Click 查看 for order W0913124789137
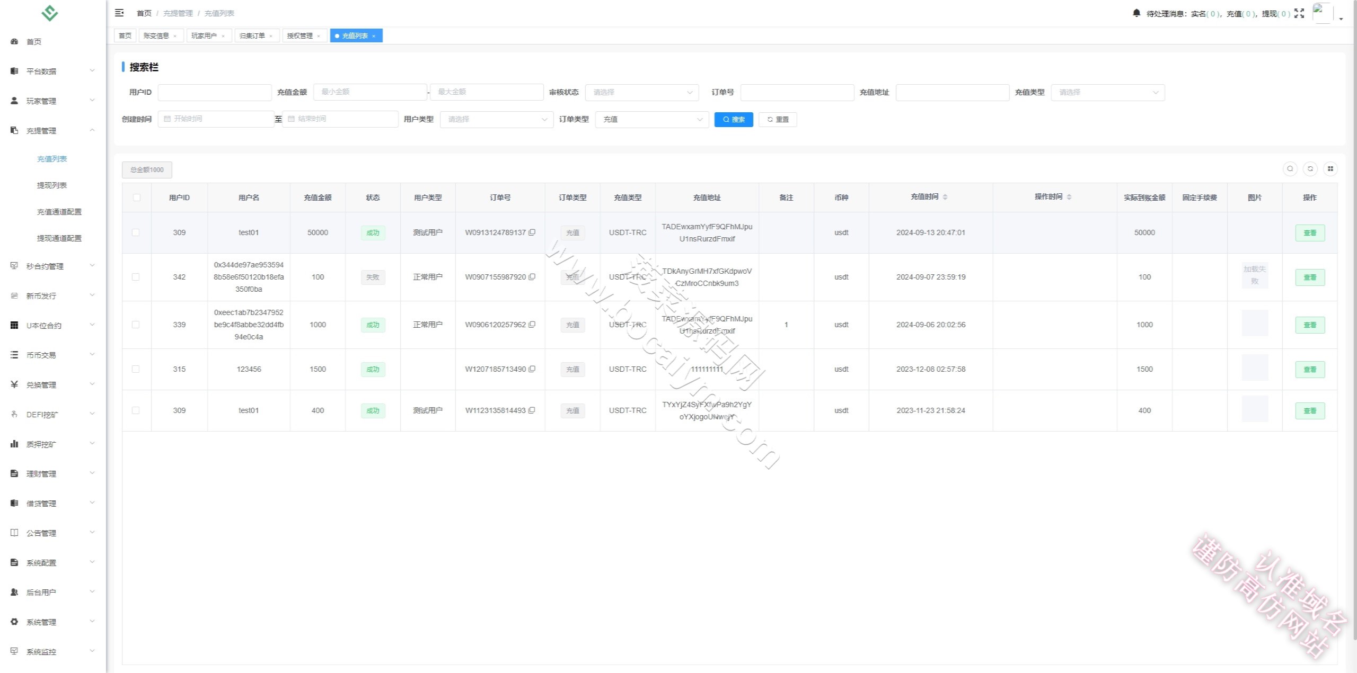The image size is (1357, 673). point(1310,233)
